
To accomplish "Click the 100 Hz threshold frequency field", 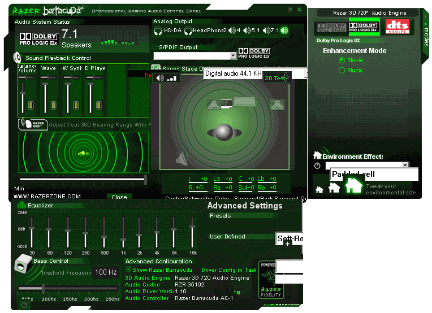I will pyautogui.click(x=106, y=272).
